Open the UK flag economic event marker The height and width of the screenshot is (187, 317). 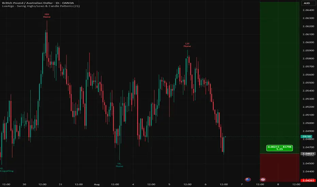point(263,179)
